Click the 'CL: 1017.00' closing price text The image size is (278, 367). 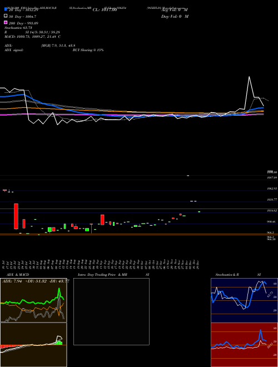(105, 10)
